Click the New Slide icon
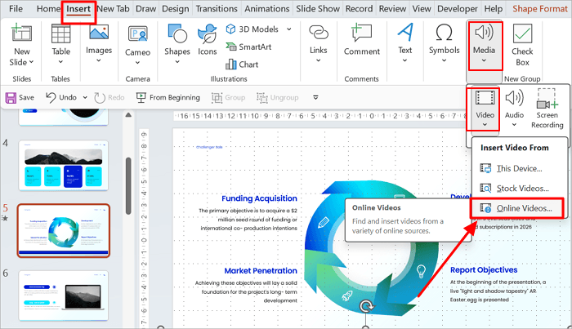This screenshot has height=329, width=572. (22, 36)
